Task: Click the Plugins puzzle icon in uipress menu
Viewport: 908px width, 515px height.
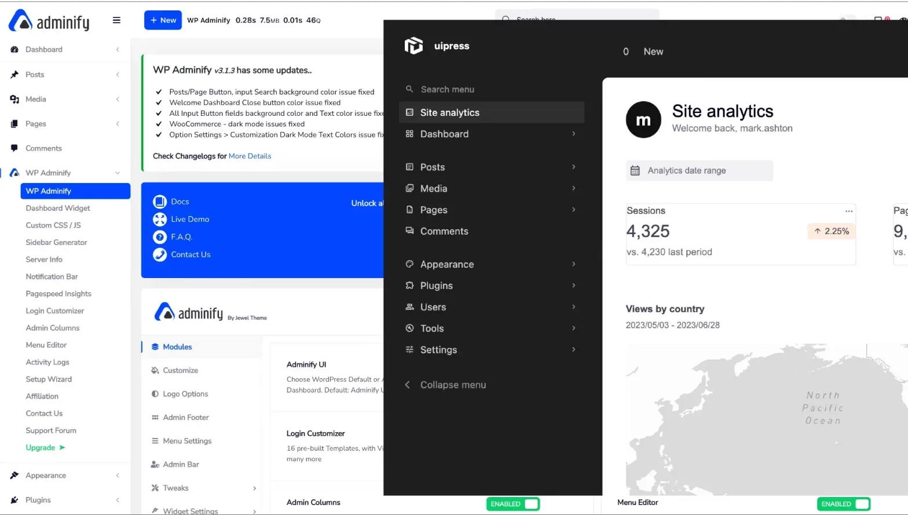Action: coord(409,286)
